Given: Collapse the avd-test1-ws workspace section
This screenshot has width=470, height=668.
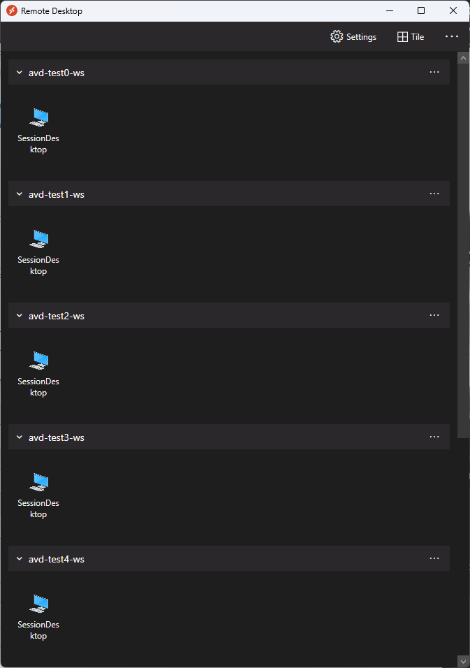Looking at the screenshot, I should [19, 194].
